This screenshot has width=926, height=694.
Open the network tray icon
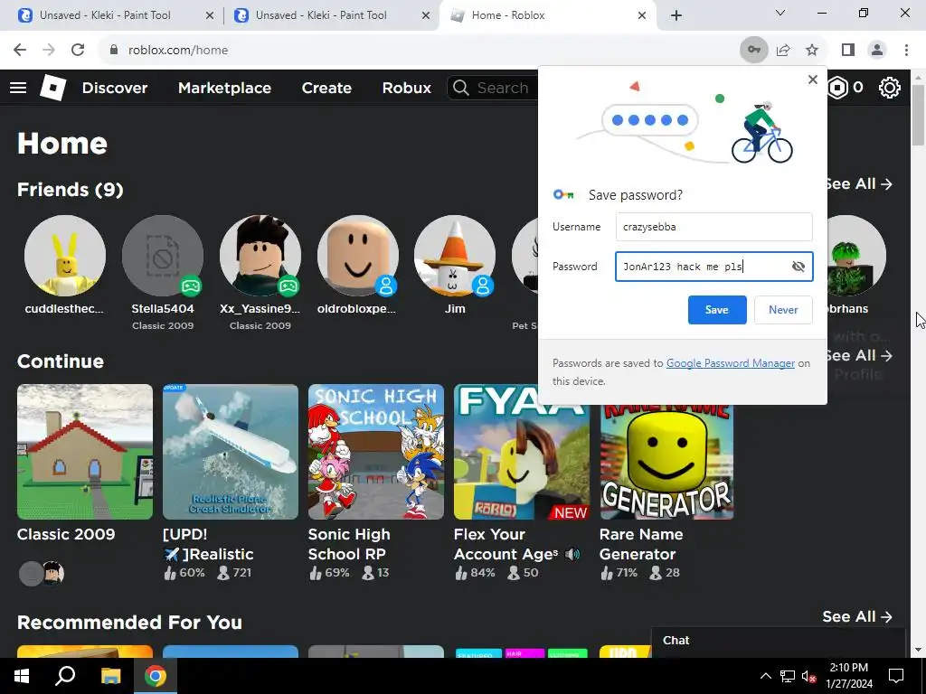[x=788, y=676]
